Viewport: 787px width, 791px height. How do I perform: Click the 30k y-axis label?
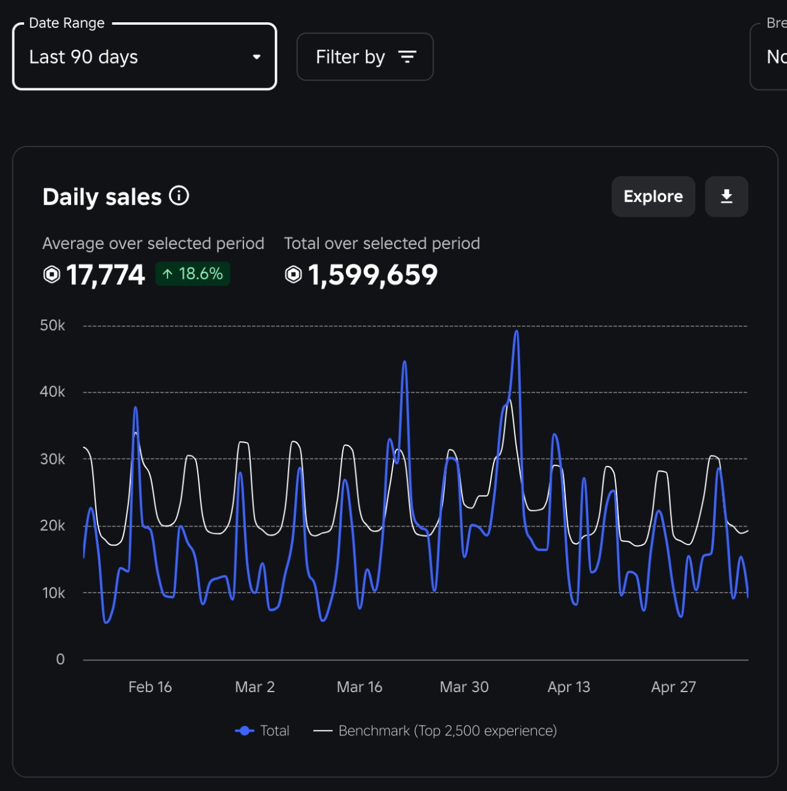(53, 459)
